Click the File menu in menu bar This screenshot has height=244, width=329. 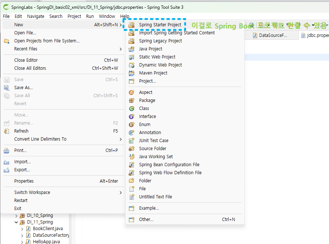[x=6, y=16]
